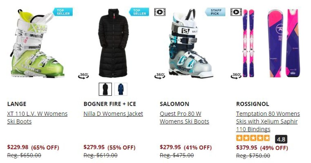Screen dimensions: 311x163
Task: Open 360 view for Salomon boots
Action: [160, 76]
